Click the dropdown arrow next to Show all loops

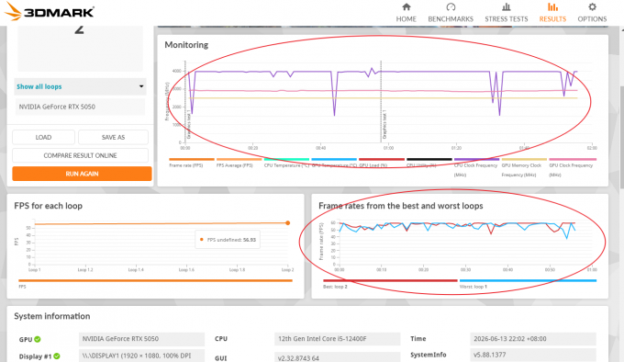[141, 86]
